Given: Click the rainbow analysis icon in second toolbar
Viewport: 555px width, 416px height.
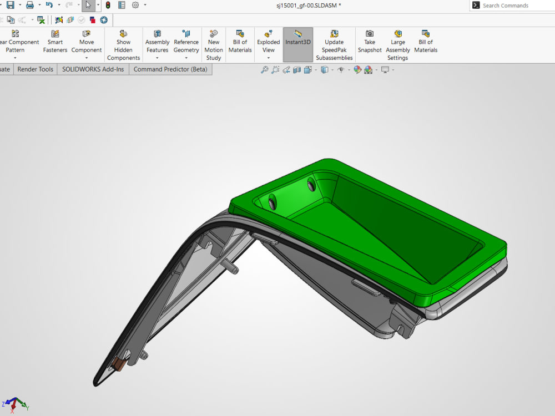Looking at the screenshot, I should (x=59, y=20).
